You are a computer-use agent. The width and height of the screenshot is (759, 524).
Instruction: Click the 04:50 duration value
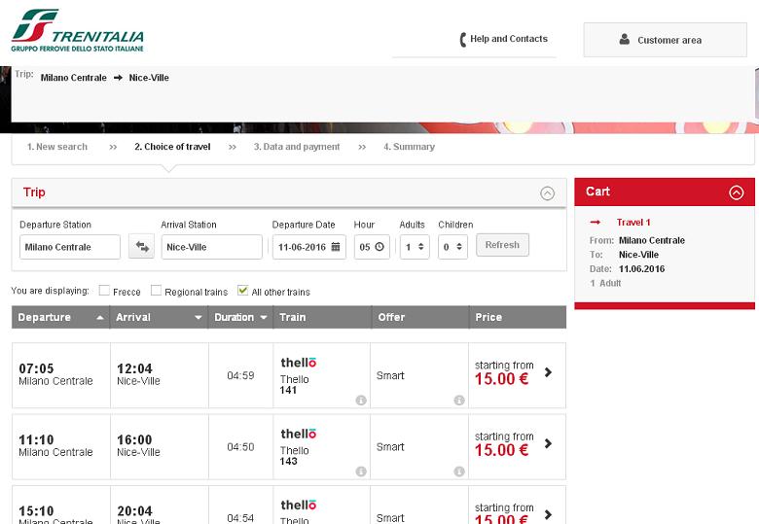[240, 446]
